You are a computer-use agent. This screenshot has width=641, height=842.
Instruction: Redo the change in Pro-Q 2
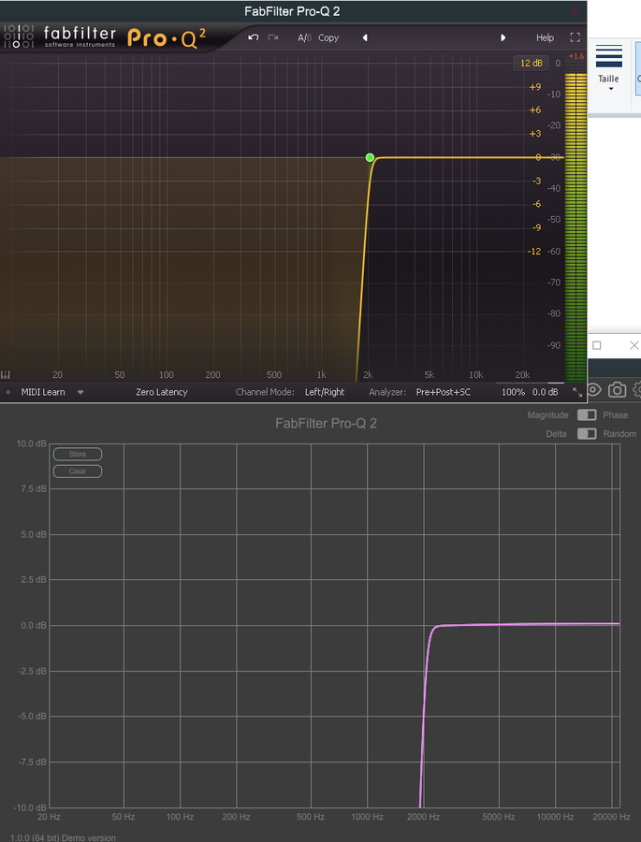(273, 37)
